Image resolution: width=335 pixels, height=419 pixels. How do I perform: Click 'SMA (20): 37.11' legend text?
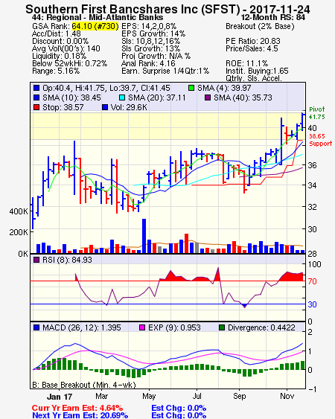[156, 97]
